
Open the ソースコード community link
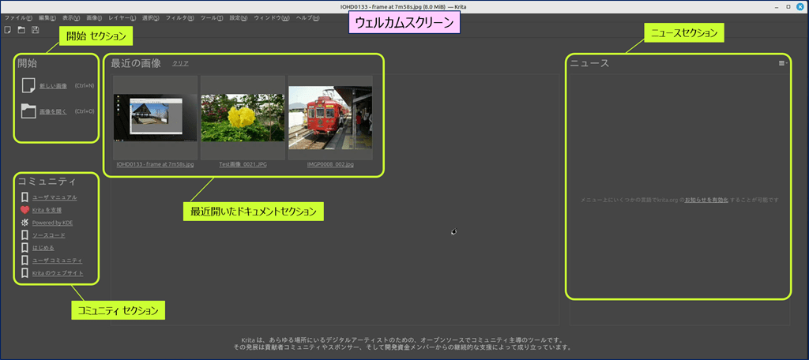pyautogui.click(x=48, y=235)
